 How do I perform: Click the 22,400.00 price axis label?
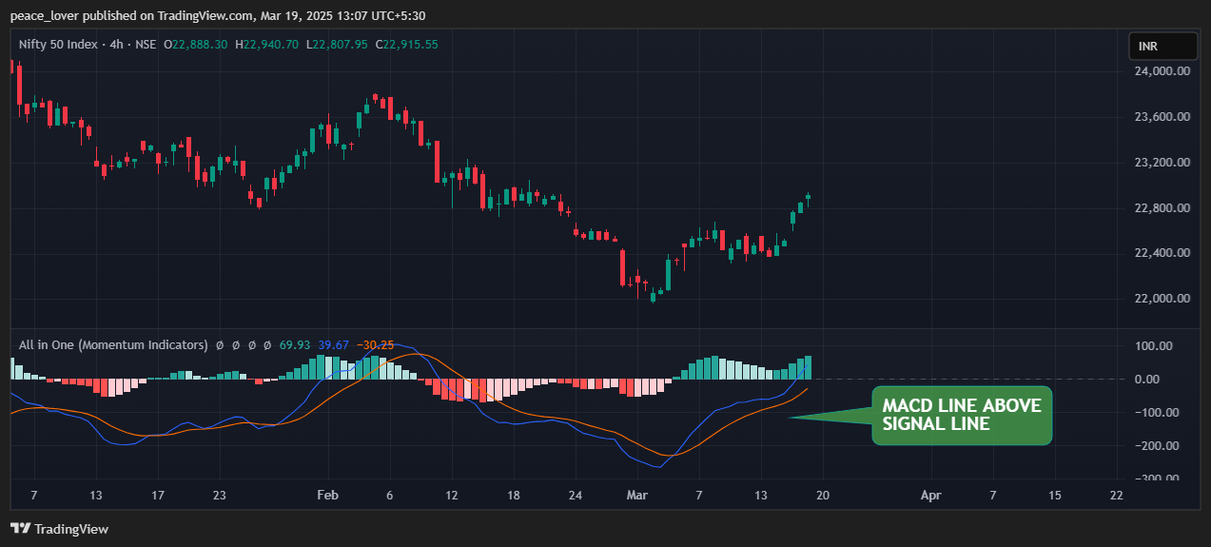point(1162,253)
